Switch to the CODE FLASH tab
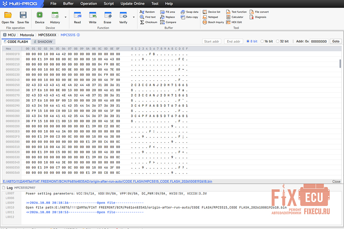 tap(16, 42)
